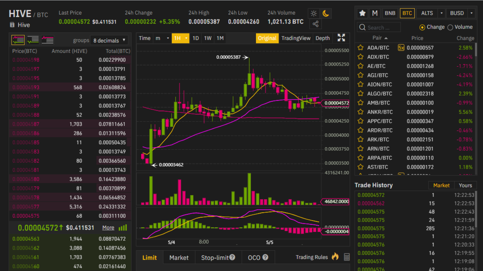483x271 pixels.
Task: Select the 1M chart interval
Action: 220,38
